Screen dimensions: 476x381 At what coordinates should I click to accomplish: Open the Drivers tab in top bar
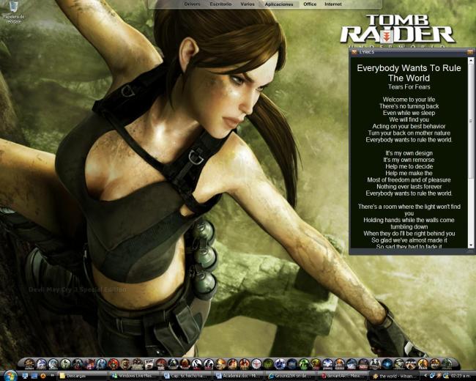192,4
